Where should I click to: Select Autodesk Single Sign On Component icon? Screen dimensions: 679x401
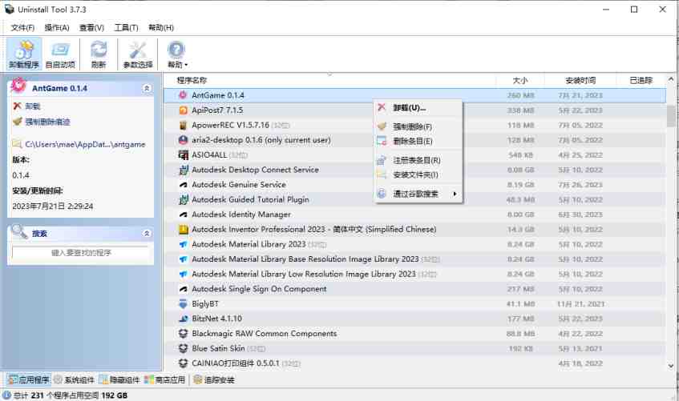(x=183, y=289)
